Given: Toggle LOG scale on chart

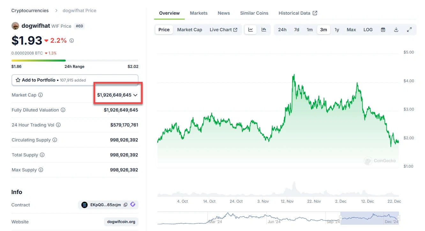Looking at the screenshot, I should coord(368,30).
